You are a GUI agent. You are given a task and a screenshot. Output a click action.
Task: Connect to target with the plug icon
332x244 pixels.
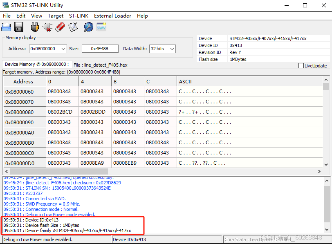tap(35, 27)
